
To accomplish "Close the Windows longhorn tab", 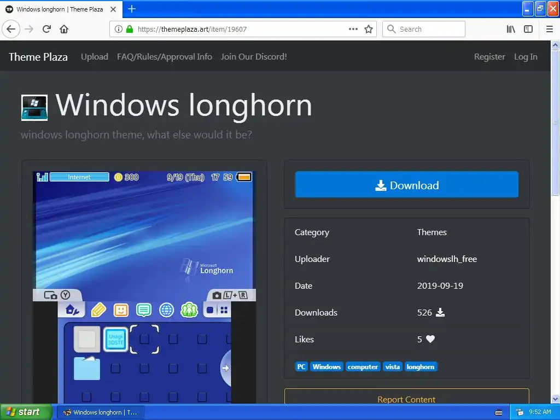I will [113, 9].
